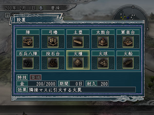Click the date bar showing 200年 2月

coord(32,8)
